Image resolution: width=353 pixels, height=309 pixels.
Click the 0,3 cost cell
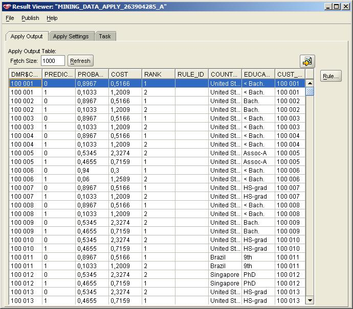pos(125,171)
